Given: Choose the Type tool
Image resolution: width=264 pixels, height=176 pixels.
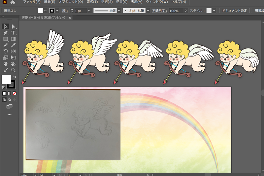Looking at the screenshot, I should [x=14, y=33].
